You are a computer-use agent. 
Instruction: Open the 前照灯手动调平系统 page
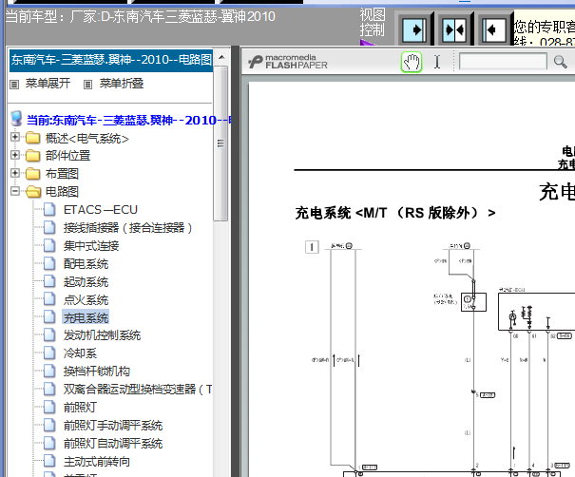coord(113,426)
